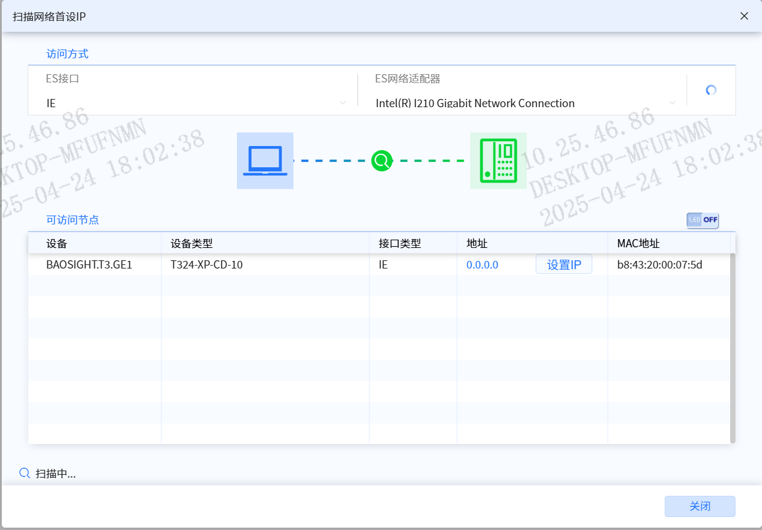Click the 设备类型 column header

tap(192, 243)
